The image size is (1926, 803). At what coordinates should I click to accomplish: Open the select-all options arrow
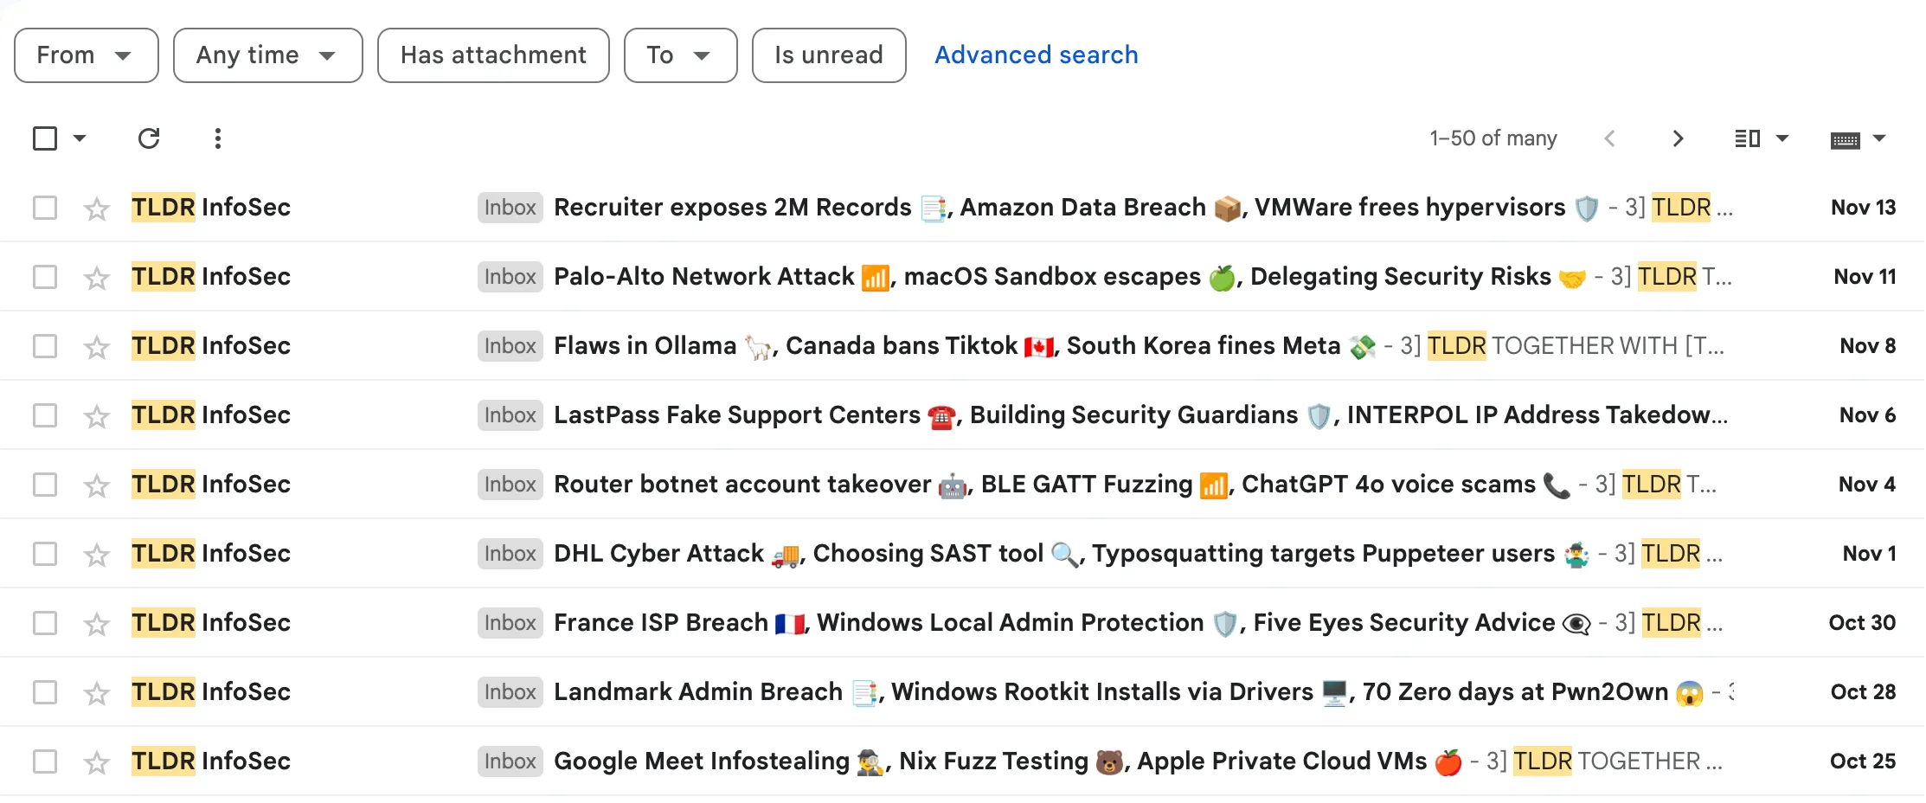[80, 138]
